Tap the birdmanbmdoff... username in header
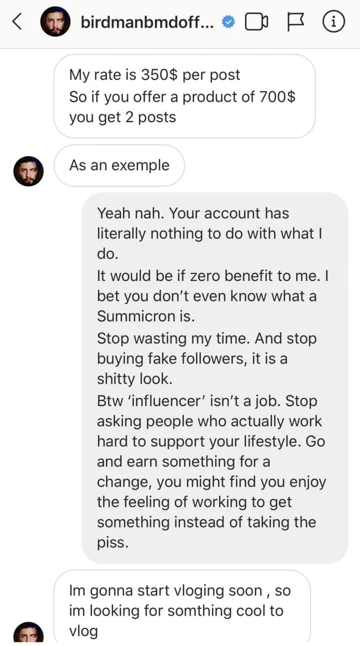The image size is (360, 646). pos(148,23)
